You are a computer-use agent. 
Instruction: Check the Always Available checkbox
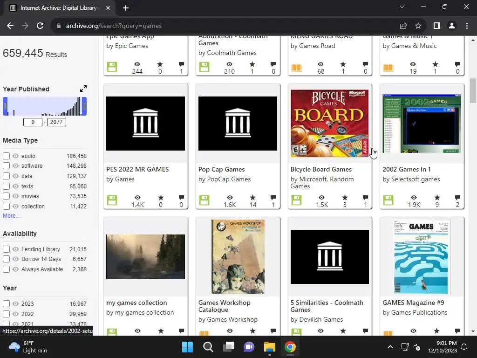6,269
